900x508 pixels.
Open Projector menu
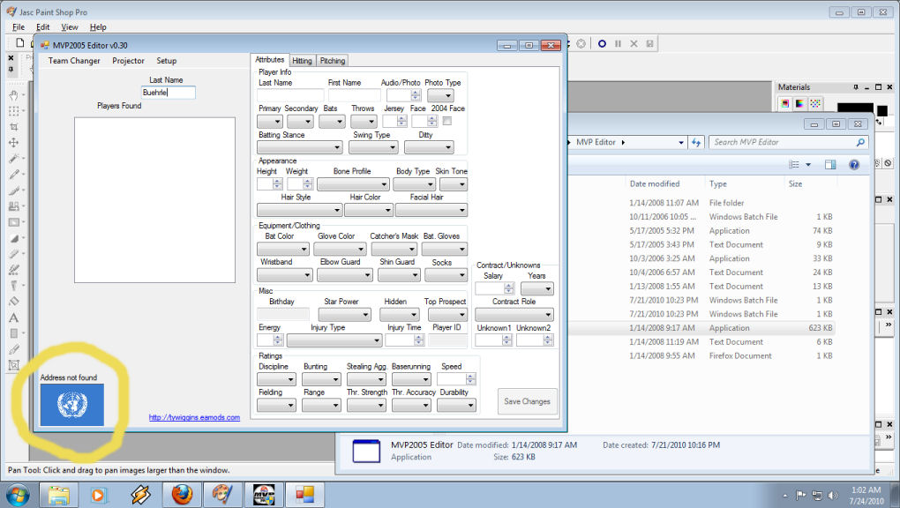(128, 61)
